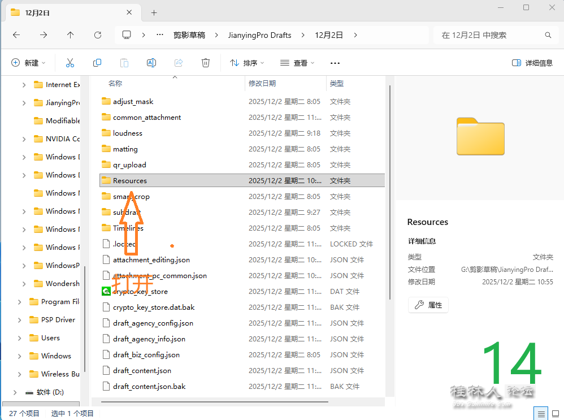Screen dimensions: 564x420
Task: Click the Copy icon in toolbar
Action: coord(97,63)
